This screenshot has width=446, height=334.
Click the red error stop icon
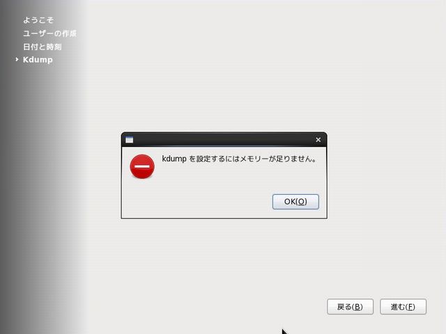[142, 166]
